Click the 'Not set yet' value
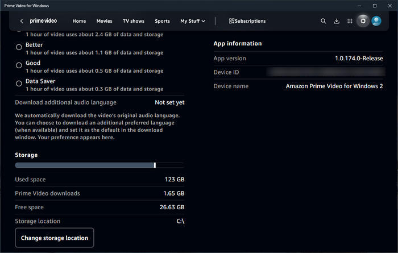 pyautogui.click(x=169, y=102)
